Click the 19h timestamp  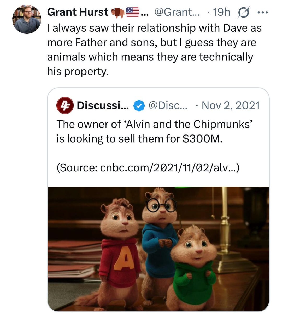point(221,12)
